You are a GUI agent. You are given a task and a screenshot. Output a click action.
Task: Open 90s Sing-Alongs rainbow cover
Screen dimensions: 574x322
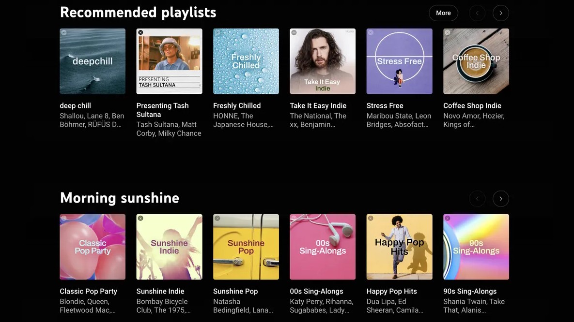tap(476, 247)
